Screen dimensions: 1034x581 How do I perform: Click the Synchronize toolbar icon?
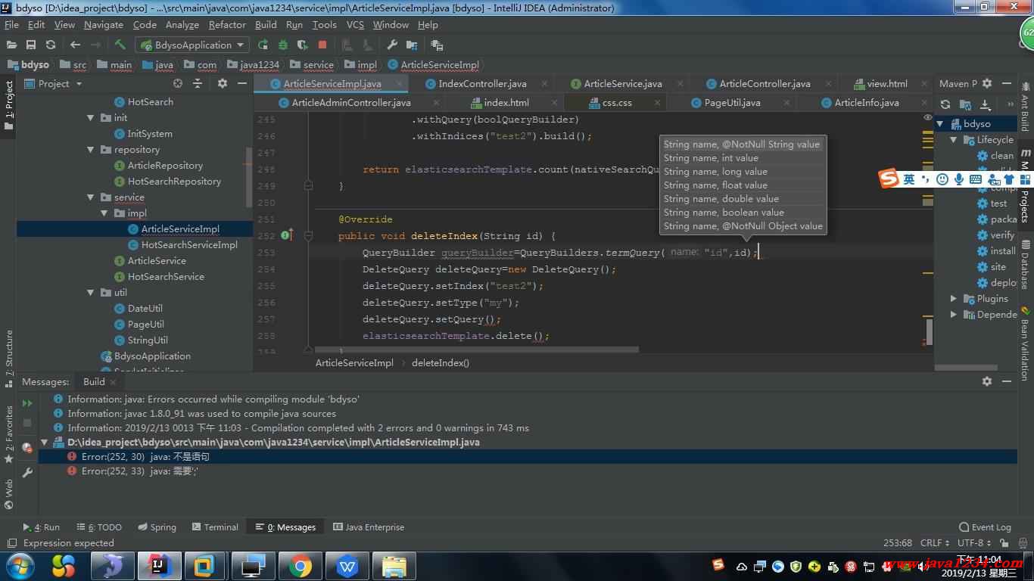pyautogui.click(x=51, y=45)
